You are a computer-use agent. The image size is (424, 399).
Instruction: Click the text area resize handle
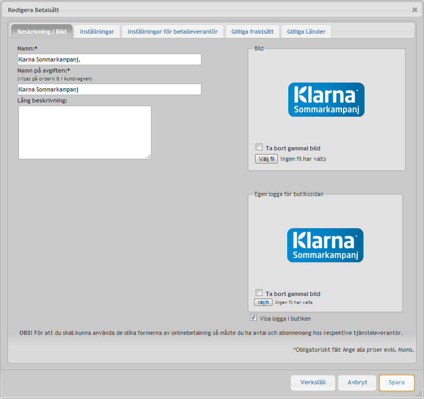[x=149, y=157]
